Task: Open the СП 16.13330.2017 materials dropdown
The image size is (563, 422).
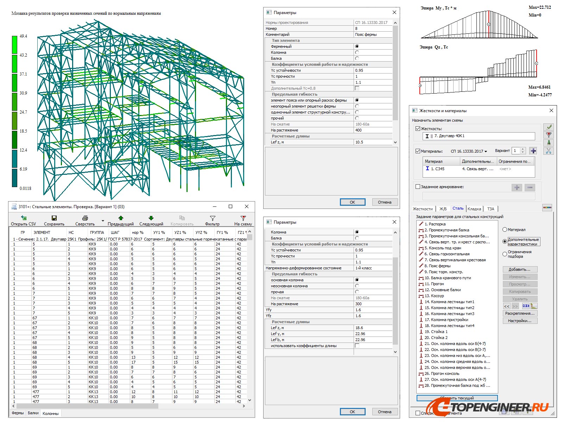Action: 486,151
